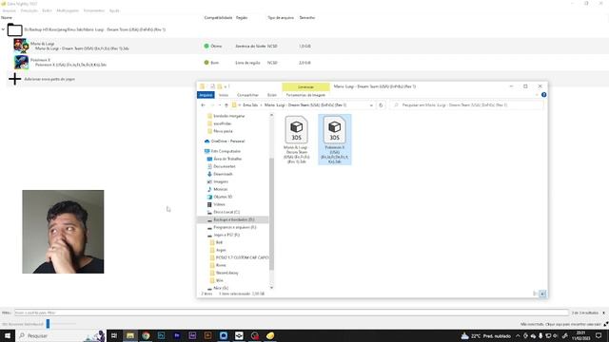Select Pokémon X game icon in Citra list

tap(21, 62)
